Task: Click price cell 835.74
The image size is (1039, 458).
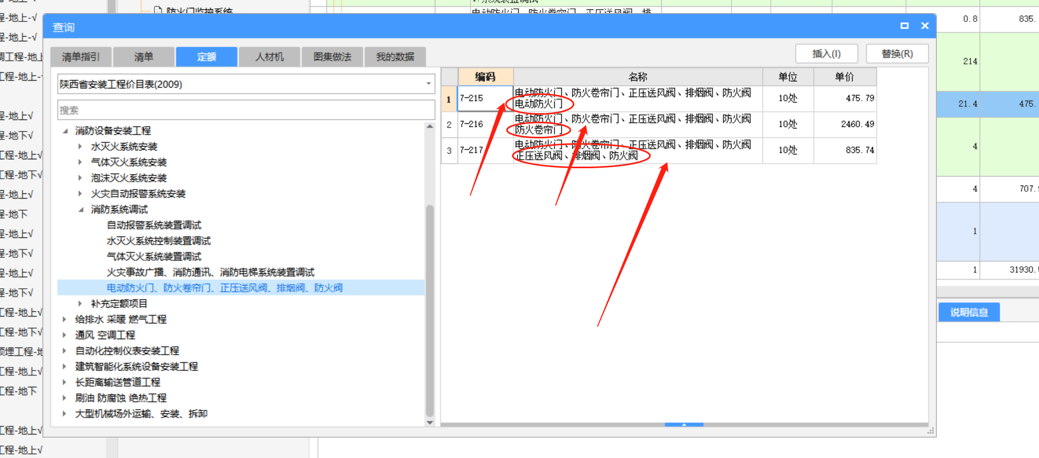Action: tap(845, 150)
